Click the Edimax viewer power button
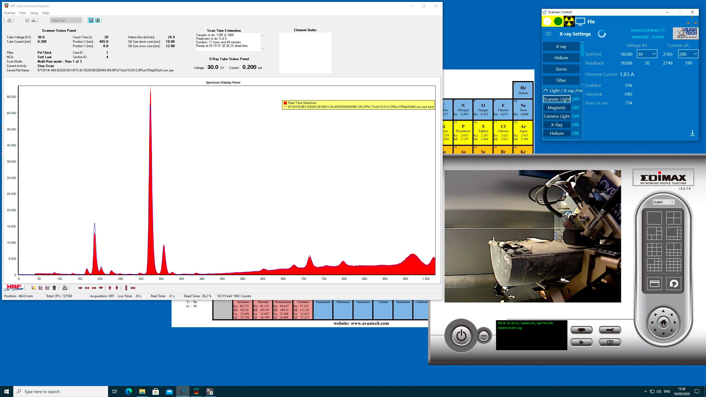The image size is (706, 397). tap(461, 336)
